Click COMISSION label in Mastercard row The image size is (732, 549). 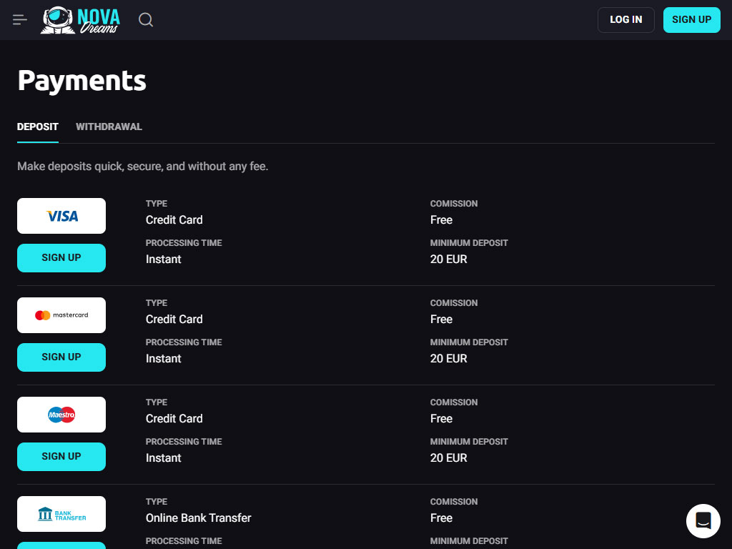point(454,303)
